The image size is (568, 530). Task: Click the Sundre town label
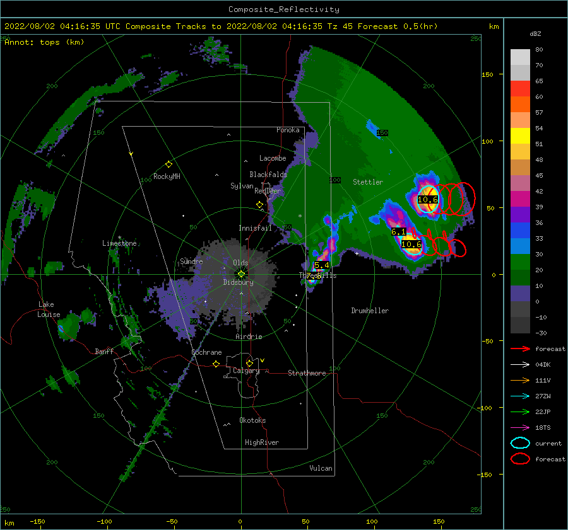[x=191, y=261]
